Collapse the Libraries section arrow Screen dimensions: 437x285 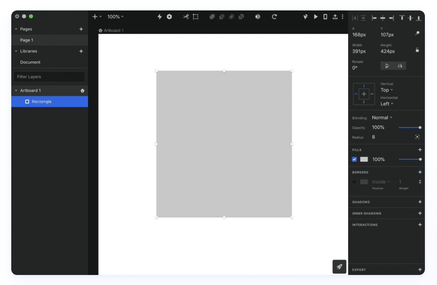tap(16, 51)
